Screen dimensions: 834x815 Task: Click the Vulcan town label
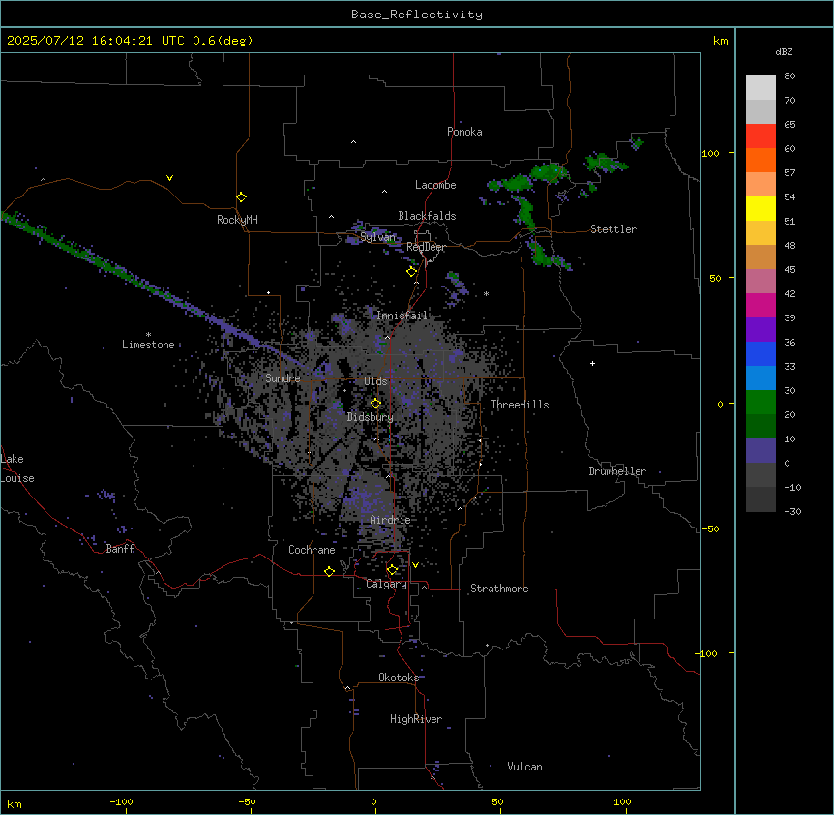pyautogui.click(x=524, y=767)
